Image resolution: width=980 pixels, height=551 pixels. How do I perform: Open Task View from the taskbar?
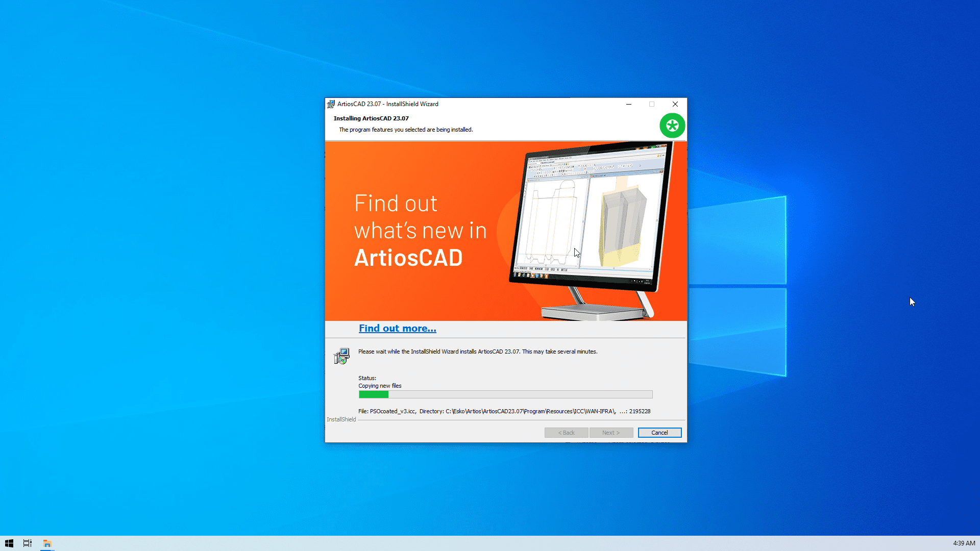coord(28,543)
